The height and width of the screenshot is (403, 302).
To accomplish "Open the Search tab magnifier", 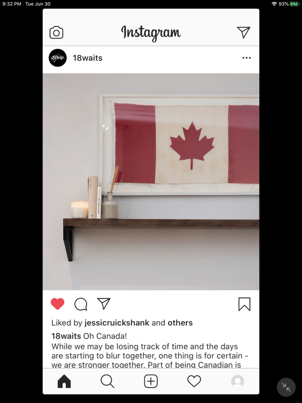I will [107, 381].
